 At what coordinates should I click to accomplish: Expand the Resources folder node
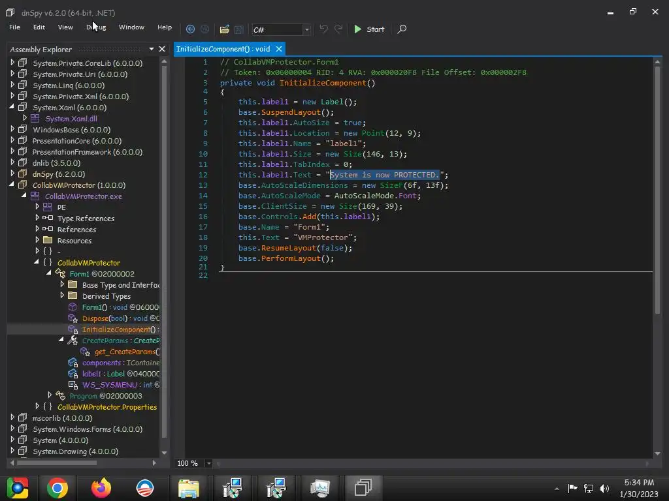point(37,240)
